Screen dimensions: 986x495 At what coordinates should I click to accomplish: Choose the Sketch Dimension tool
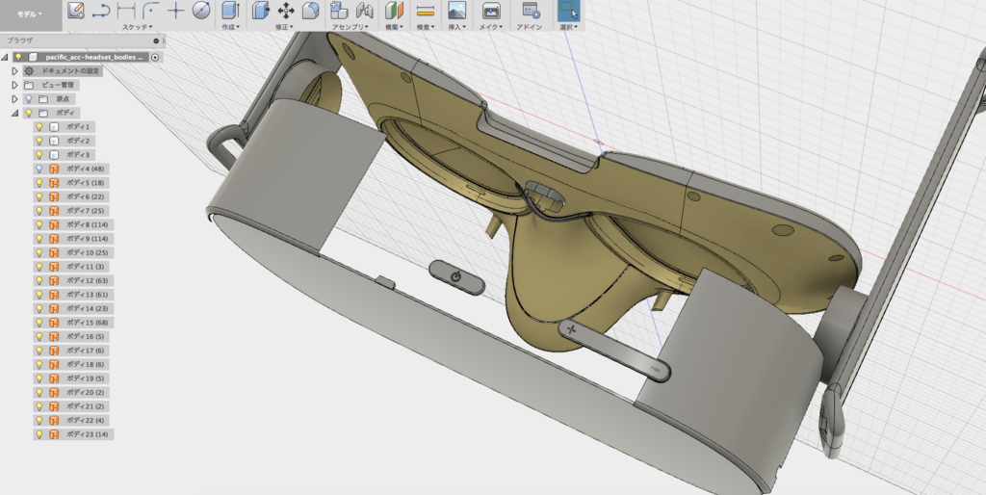[x=126, y=10]
